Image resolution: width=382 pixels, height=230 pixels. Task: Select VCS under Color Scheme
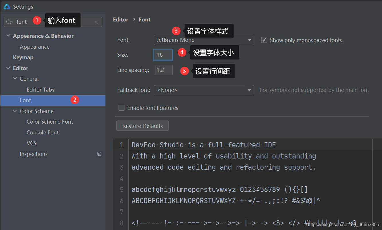click(x=32, y=143)
